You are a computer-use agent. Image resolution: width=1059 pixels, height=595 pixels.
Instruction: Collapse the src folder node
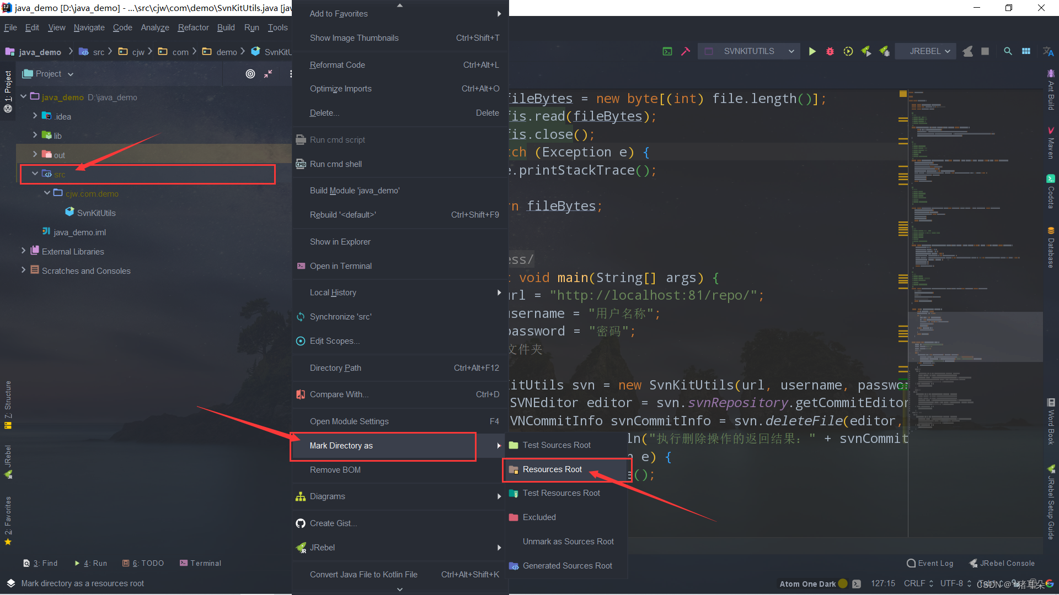(x=35, y=174)
